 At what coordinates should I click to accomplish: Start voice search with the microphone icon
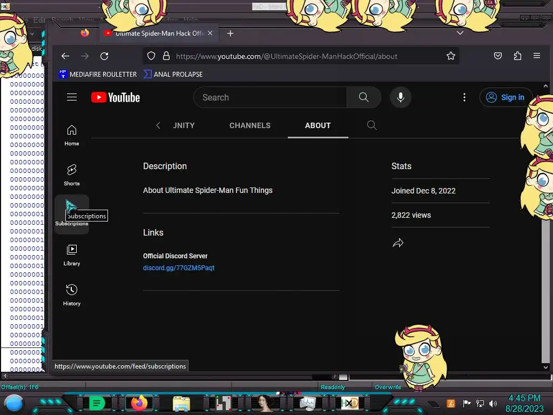coord(401,97)
